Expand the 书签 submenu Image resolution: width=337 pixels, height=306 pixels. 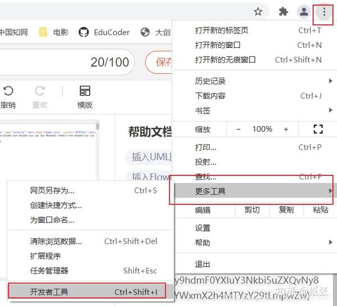(x=254, y=110)
